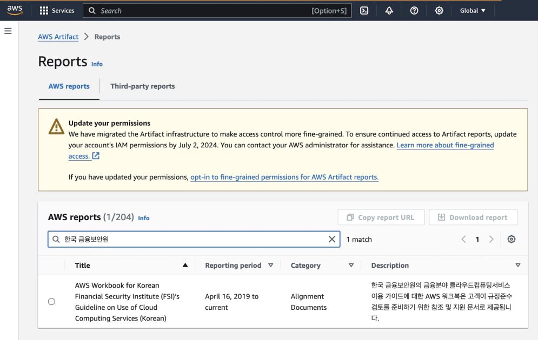
Task: Open AWS CloudShell from the navigation bar
Action: (364, 10)
